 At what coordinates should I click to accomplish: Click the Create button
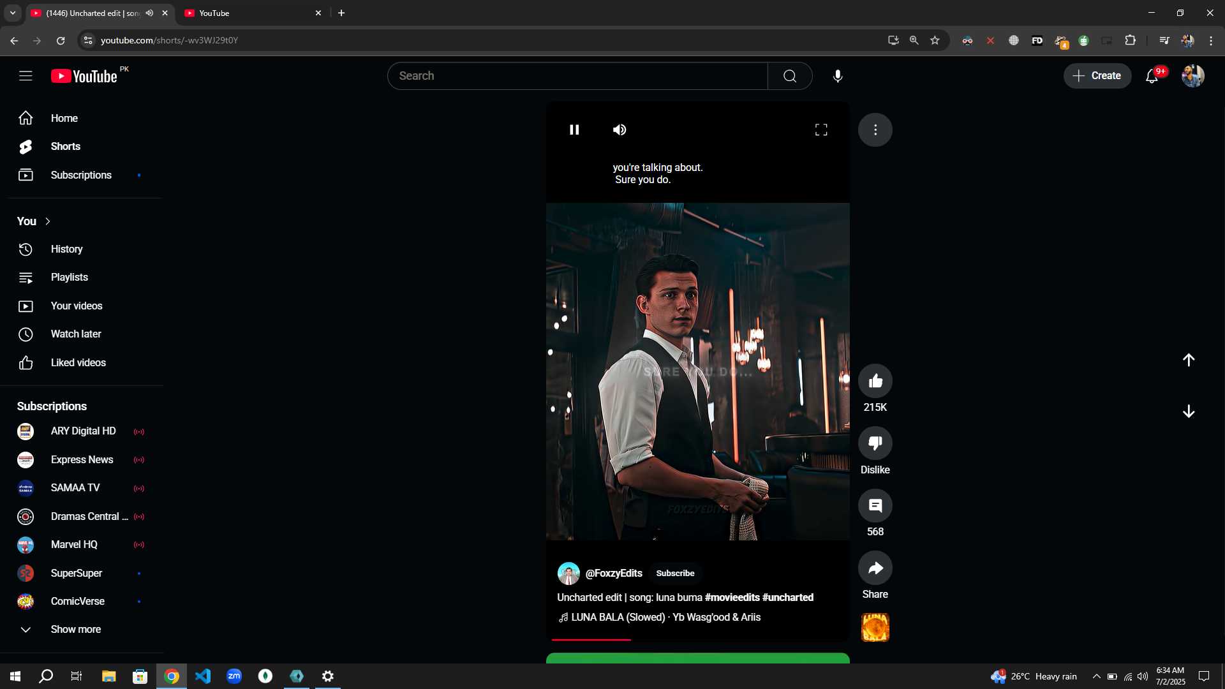click(1097, 76)
